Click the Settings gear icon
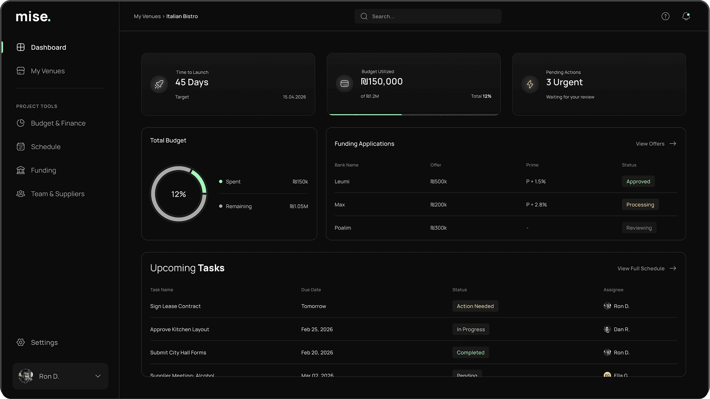 [x=21, y=342]
